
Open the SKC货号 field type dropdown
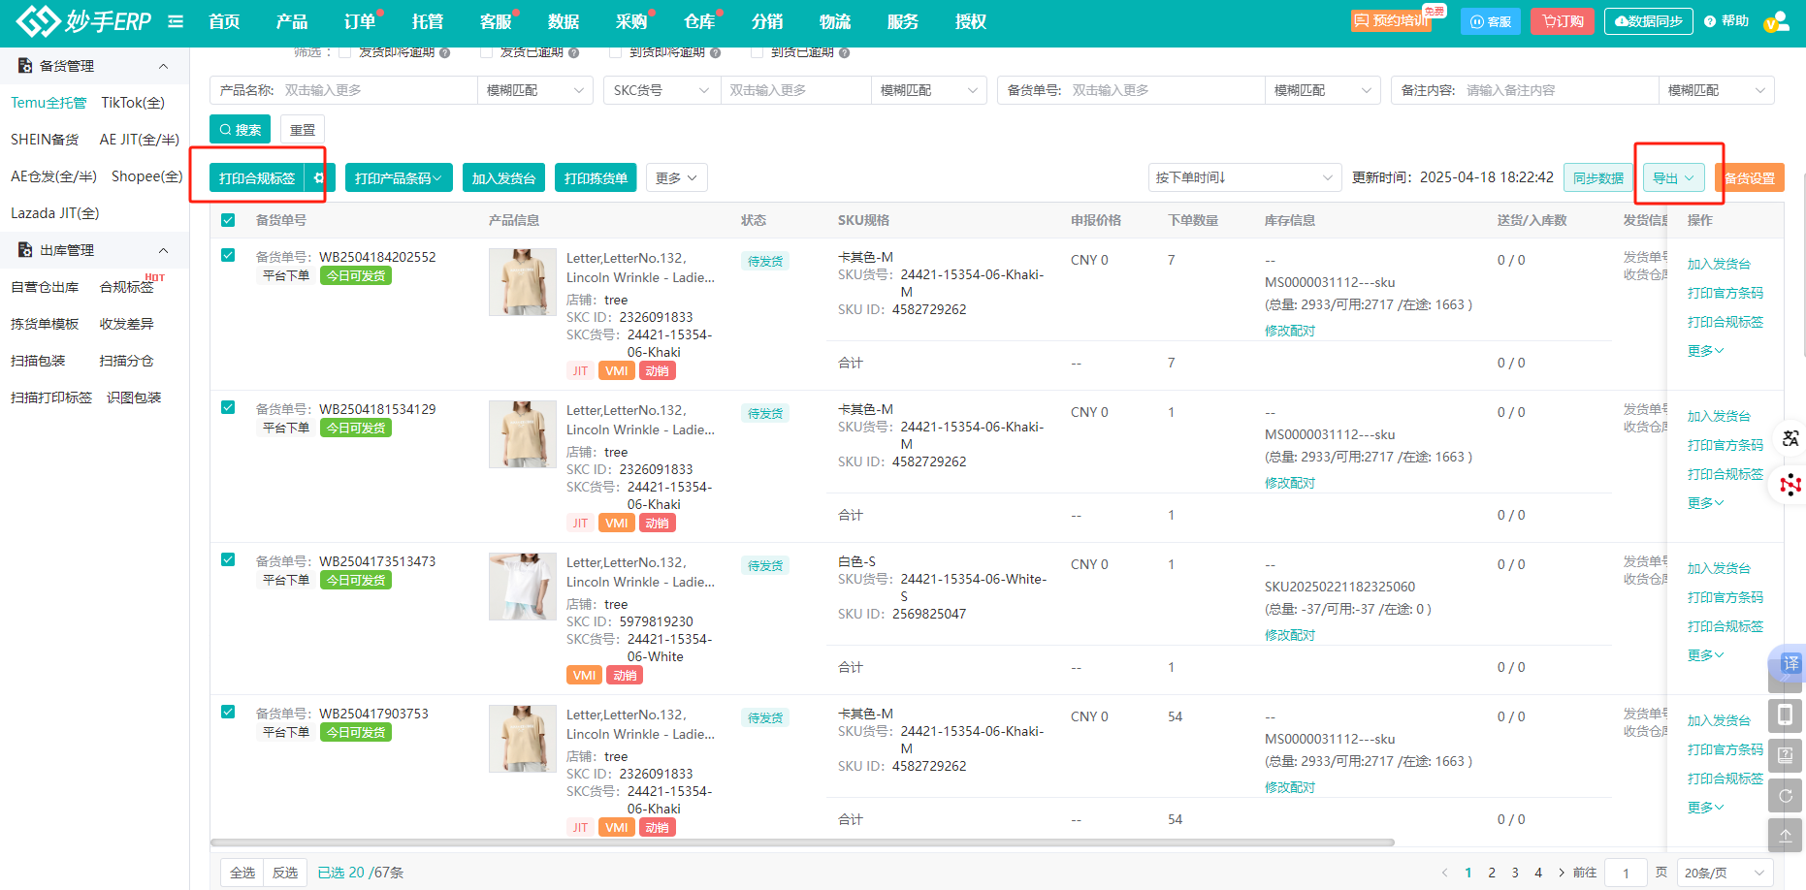[x=661, y=90]
